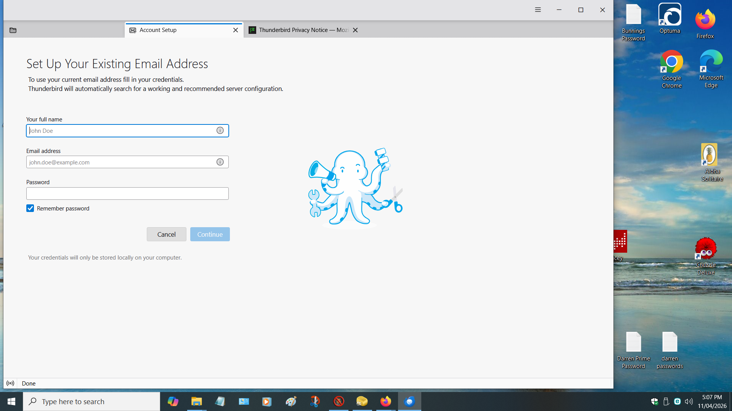Image resolution: width=732 pixels, height=411 pixels.
Task: Open File Explorer from the taskbar
Action: coord(196,401)
